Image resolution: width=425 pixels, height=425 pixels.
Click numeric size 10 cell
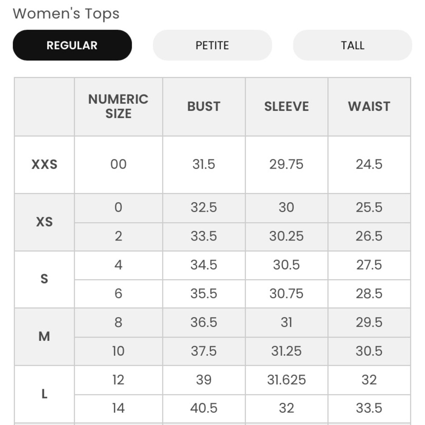point(119,351)
